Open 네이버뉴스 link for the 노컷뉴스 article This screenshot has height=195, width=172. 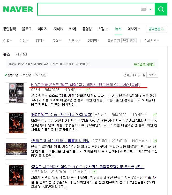139,115
